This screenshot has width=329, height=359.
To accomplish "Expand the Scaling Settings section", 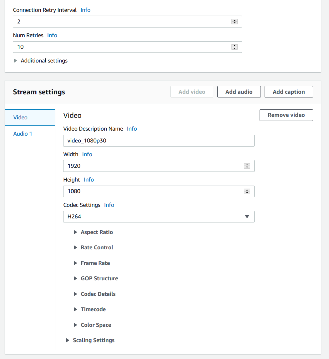I will tap(90, 340).
